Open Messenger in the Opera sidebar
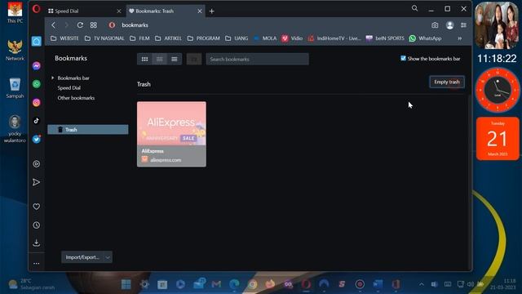 coord(36,65)
